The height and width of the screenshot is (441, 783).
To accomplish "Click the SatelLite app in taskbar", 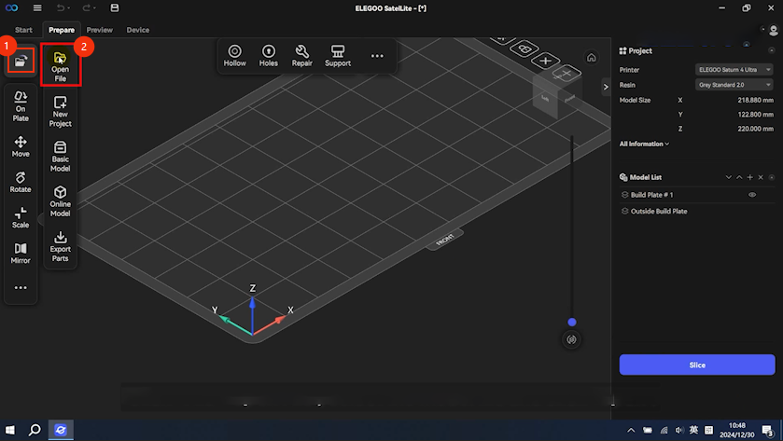I will [61, 430].
